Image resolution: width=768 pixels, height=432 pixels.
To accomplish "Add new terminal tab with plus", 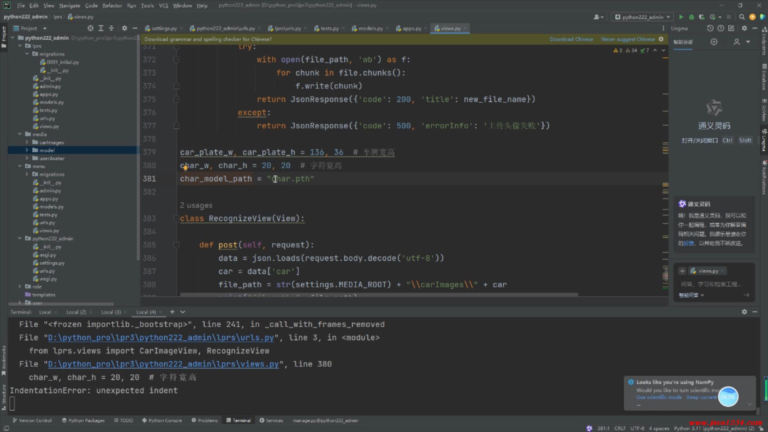I will pyautogui.click(x=172, y=312).
